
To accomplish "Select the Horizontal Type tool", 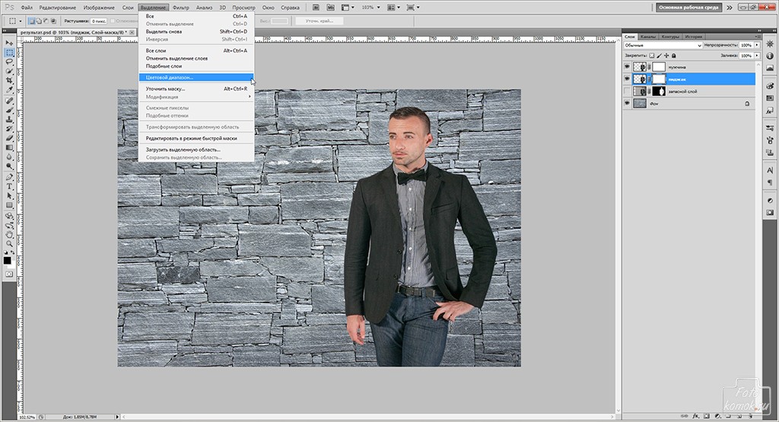I will (x=9, y=187).
